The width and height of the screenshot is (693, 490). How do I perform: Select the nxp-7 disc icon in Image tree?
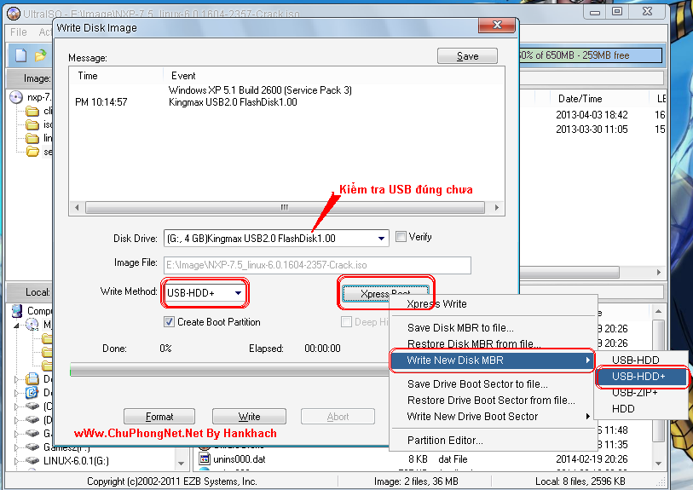16,97
